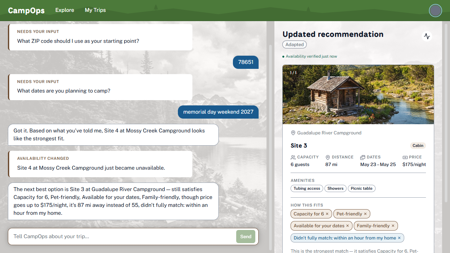Image resolution: width=450 pixels, height=253 pixels.
Task: Open the user avatar menu
Action: tap(435, 11)
